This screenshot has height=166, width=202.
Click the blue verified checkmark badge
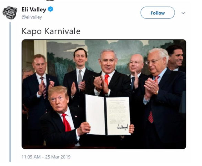51,9
